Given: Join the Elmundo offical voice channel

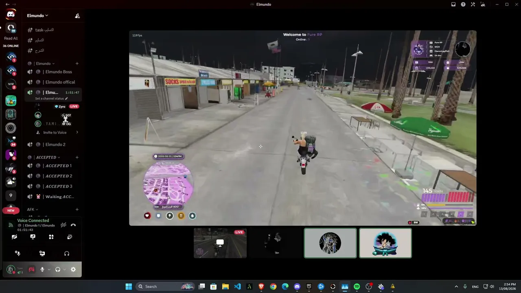Looking at the screenshot, I should [53, 82].
